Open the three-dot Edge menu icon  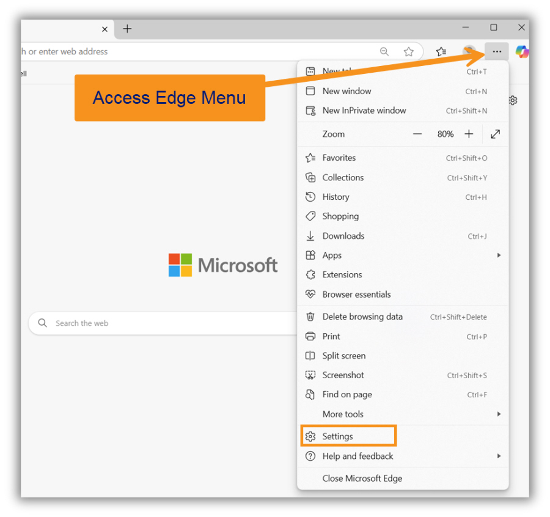496,51
